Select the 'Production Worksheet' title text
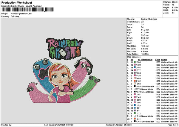This screenshot has height=127, width=179. tap(17, 2)
